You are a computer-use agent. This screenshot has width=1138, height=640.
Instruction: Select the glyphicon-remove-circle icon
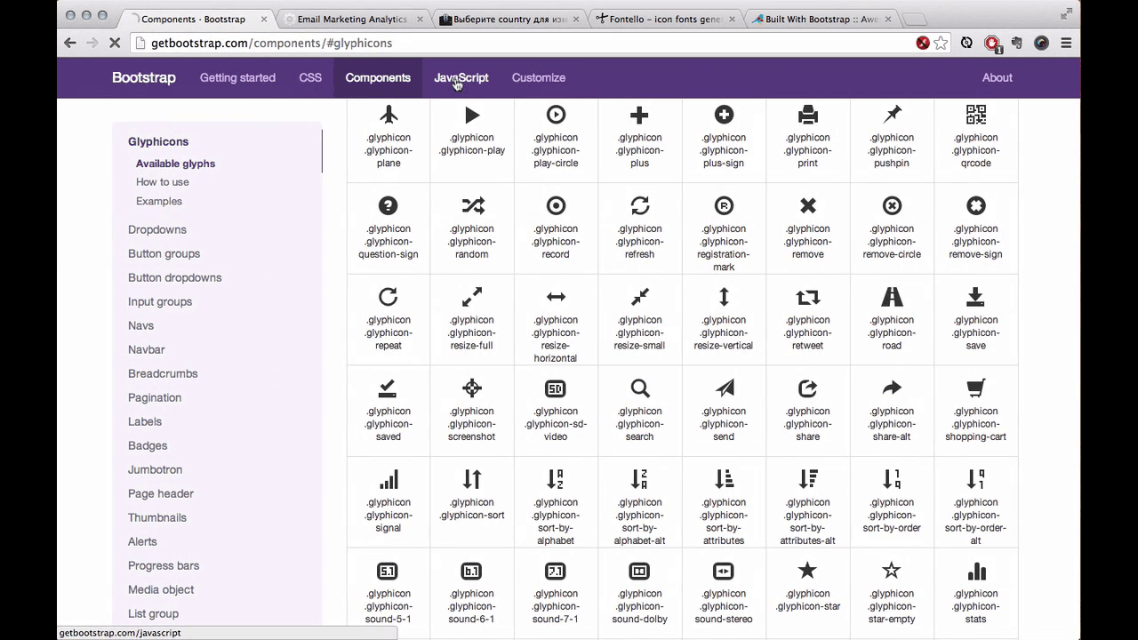click(x=892, y=206)
